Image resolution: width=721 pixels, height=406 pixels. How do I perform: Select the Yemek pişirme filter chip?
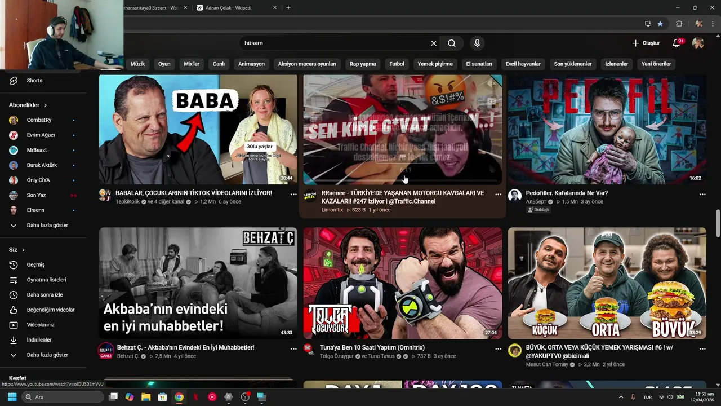click(x=435, y=64)
